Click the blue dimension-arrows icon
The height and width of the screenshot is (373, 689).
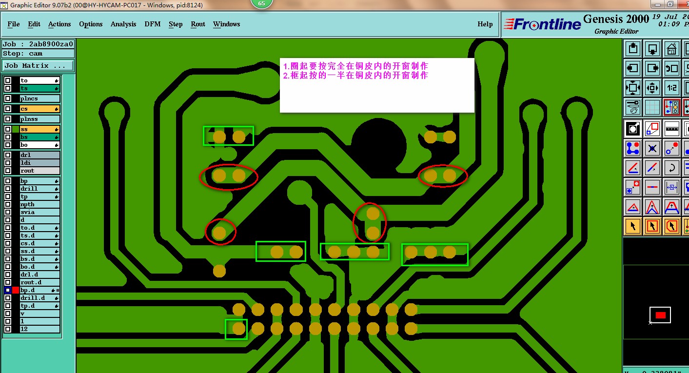tap(672, 187)
